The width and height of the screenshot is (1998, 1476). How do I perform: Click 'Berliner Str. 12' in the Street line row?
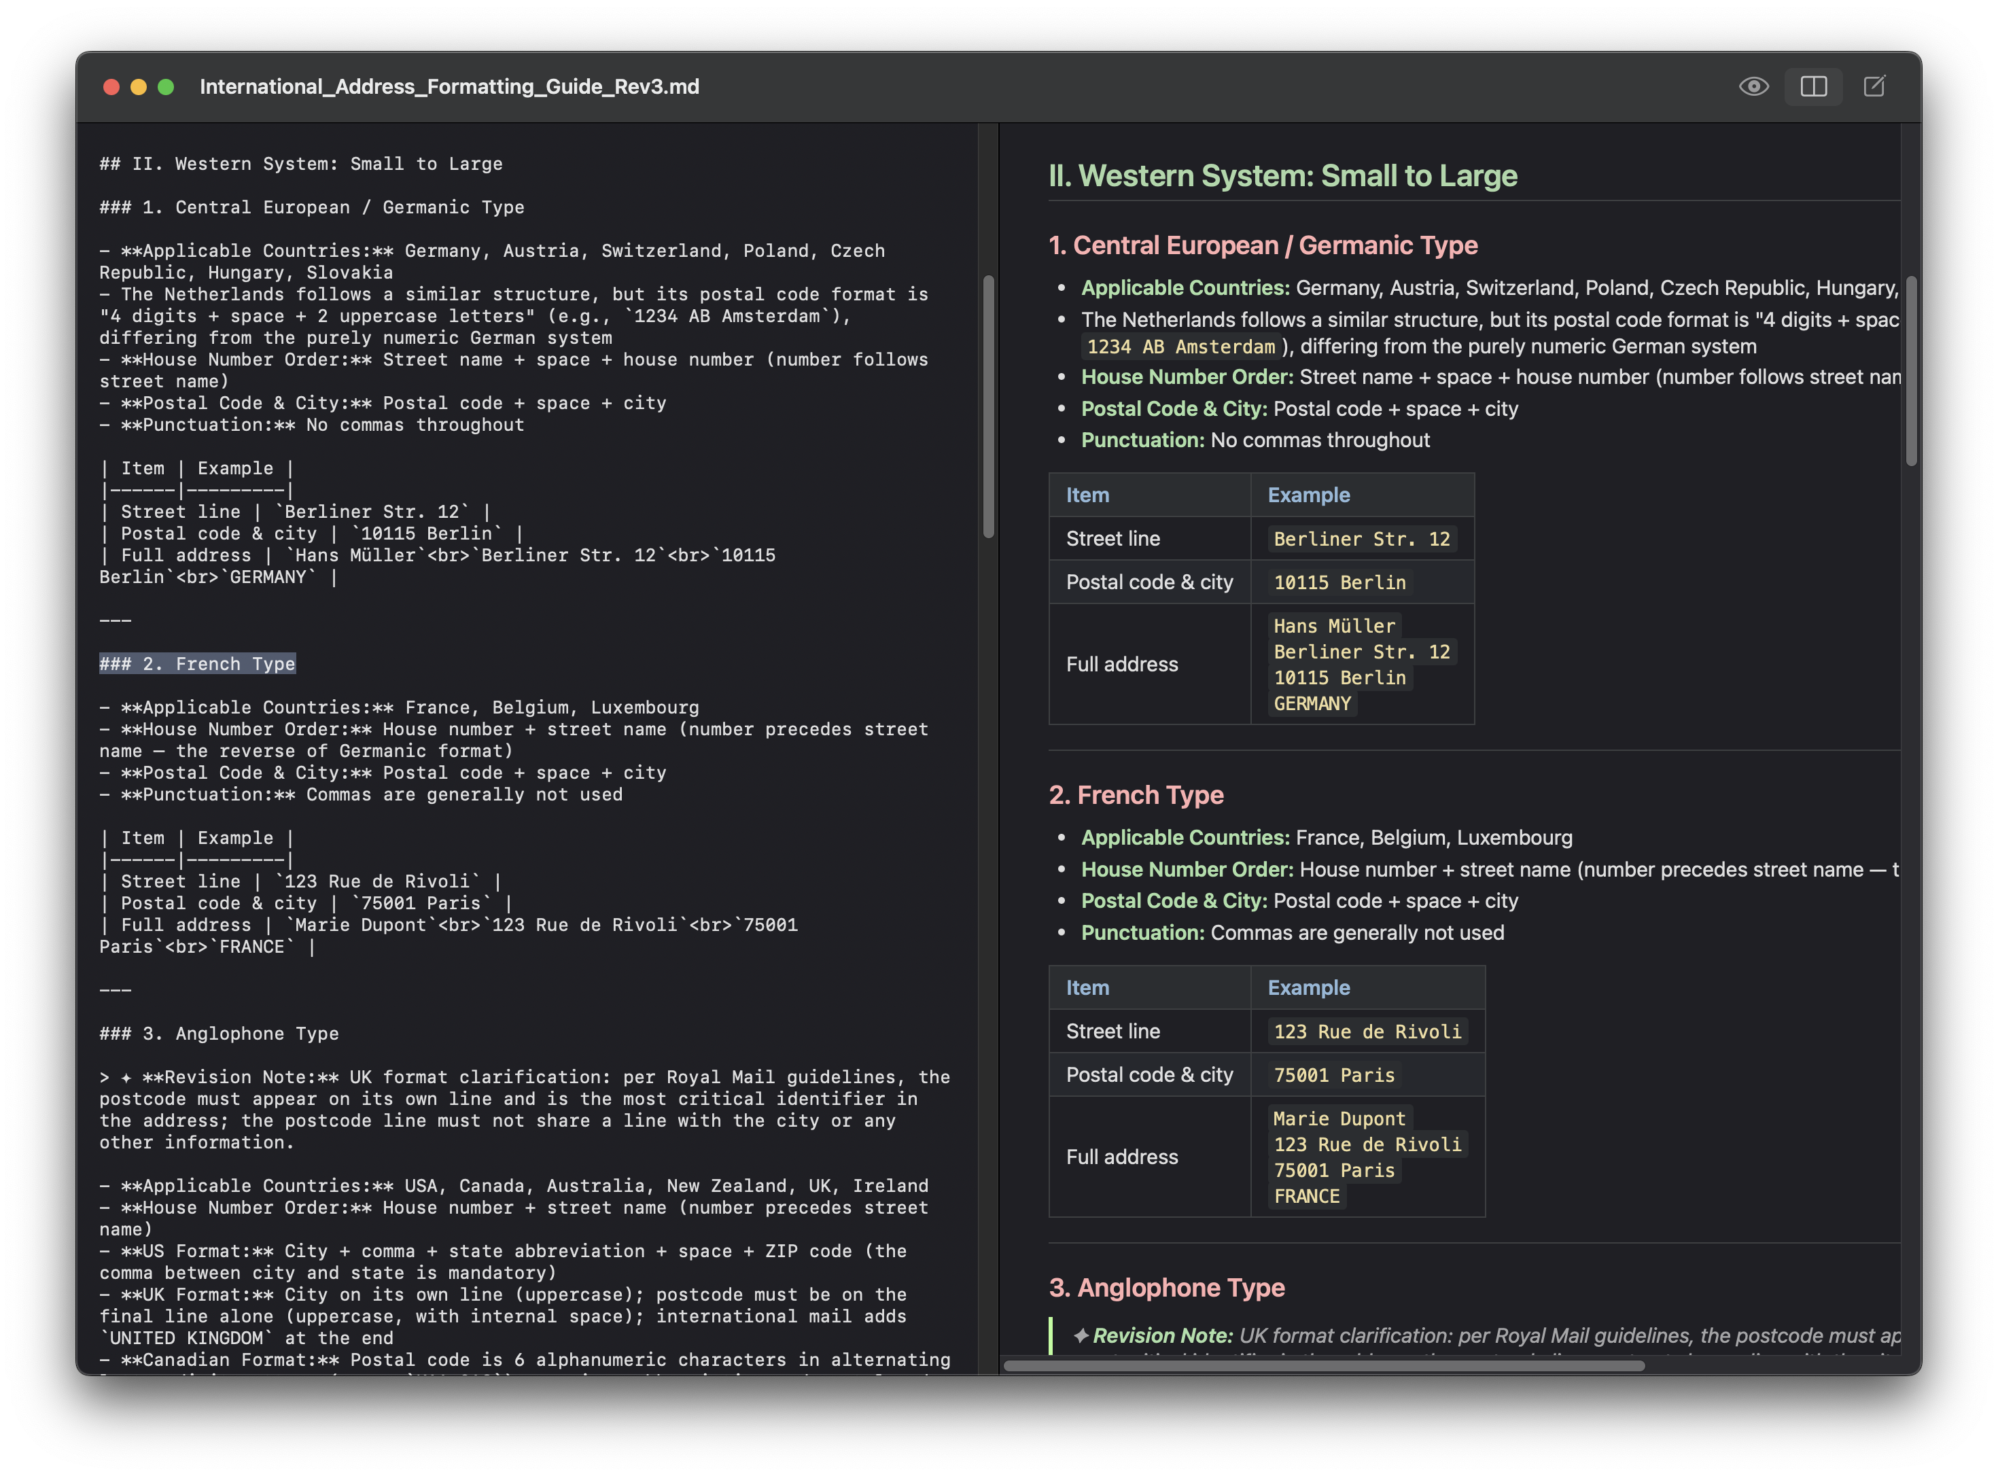1361,540
